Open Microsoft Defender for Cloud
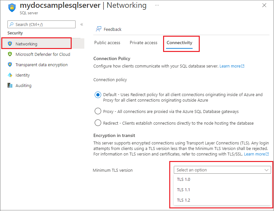Viewport: 274px width, 211px height. [43, 54]
